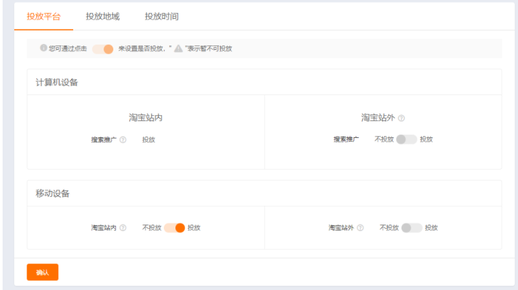Switch to the 投放地域 tab
The height and width of the screenshot is (290, 518).
102,16
